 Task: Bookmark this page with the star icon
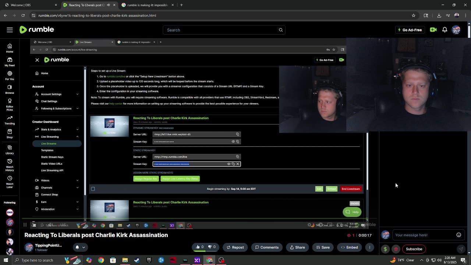tap(414, 15)
